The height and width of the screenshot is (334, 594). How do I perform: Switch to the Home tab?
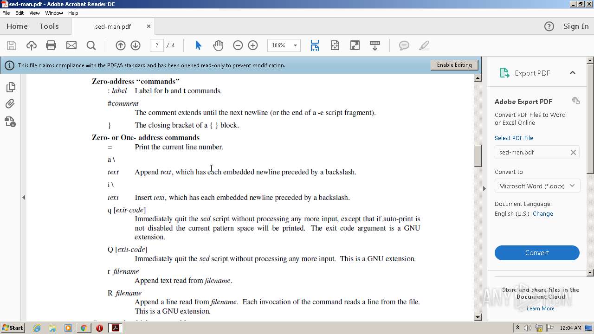pyautogui.click(x=17, y=26)
